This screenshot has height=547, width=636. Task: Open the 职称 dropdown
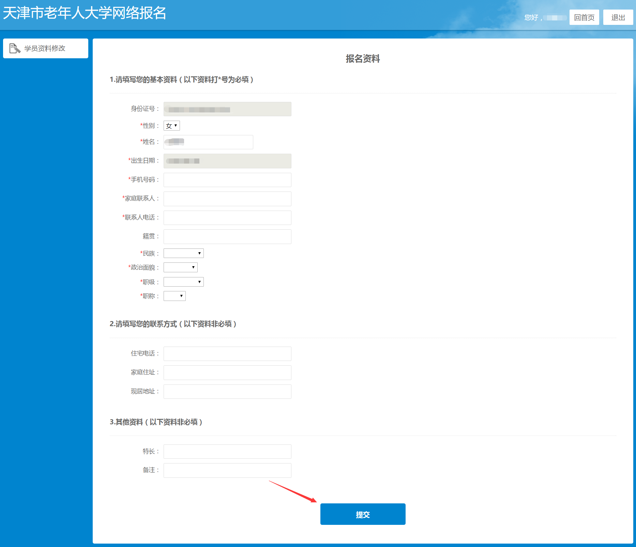pos(175,296)
